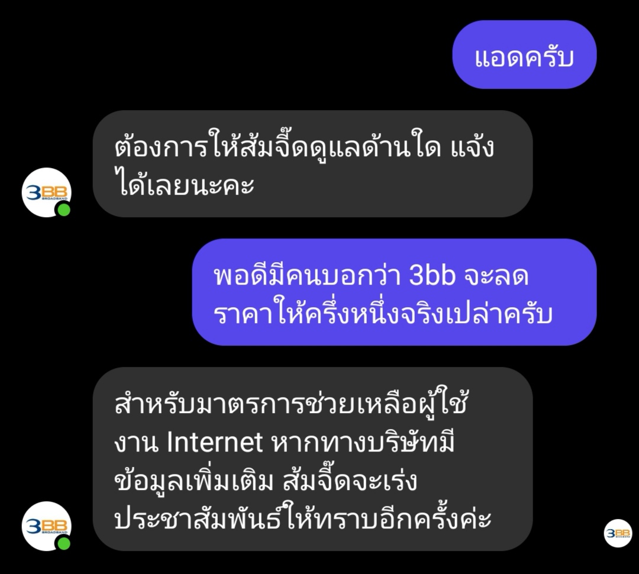The image size is (639, 574).
Task: Open the 3BB avatar beside the สำหรับมาตรการ message
Action: point(47,526)
